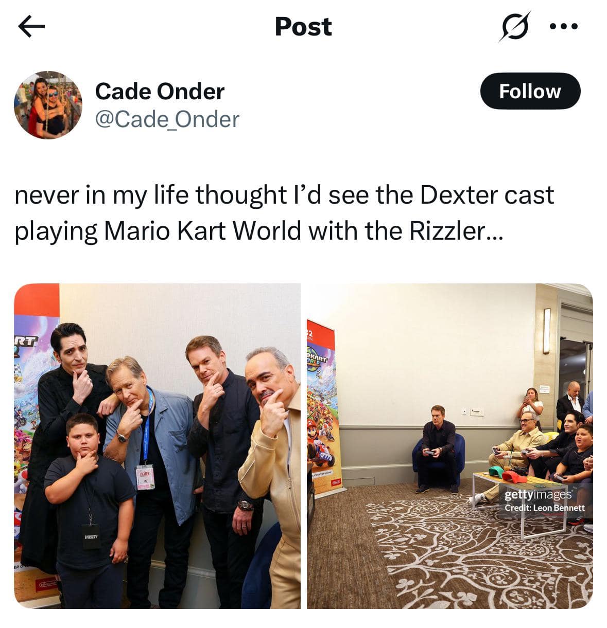Image resolution: width=607 pixels, height=628 pixels.
Task: Open the @Cade_Onder handle link
Action: [x=167, y=119]
